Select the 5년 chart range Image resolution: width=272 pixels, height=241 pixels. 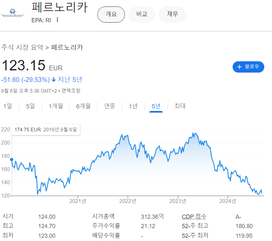[x=156, y=106]
